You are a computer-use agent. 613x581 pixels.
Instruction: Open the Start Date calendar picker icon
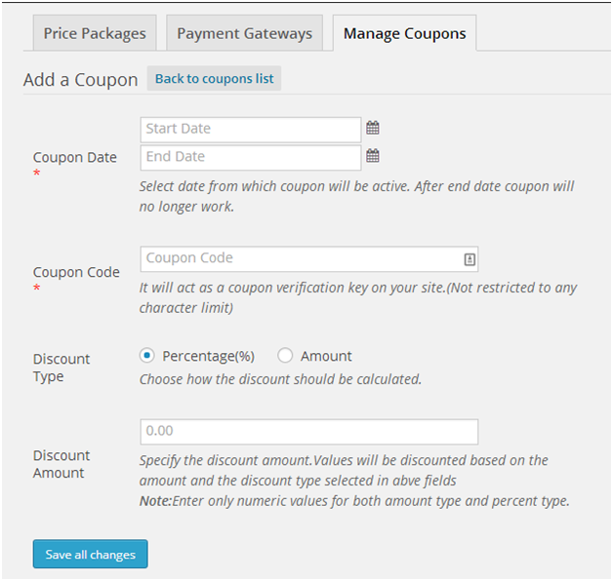point(373,128)
